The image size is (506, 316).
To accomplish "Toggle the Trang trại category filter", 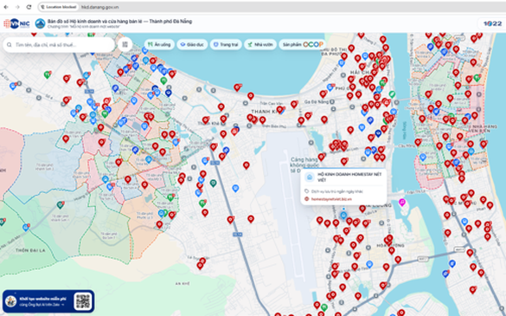I will [x=226, y=45].
